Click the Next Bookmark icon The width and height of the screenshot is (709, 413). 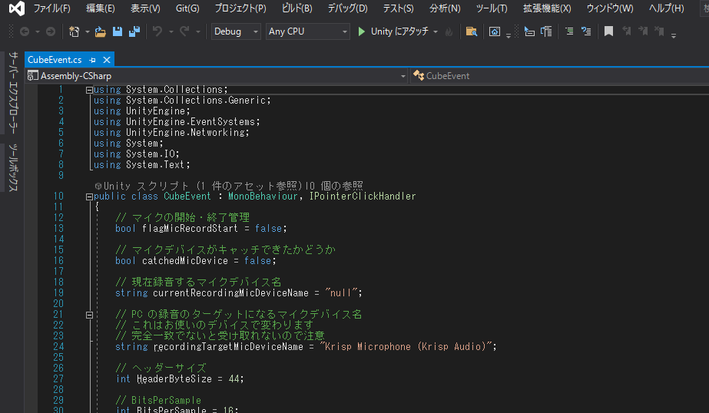643,31
